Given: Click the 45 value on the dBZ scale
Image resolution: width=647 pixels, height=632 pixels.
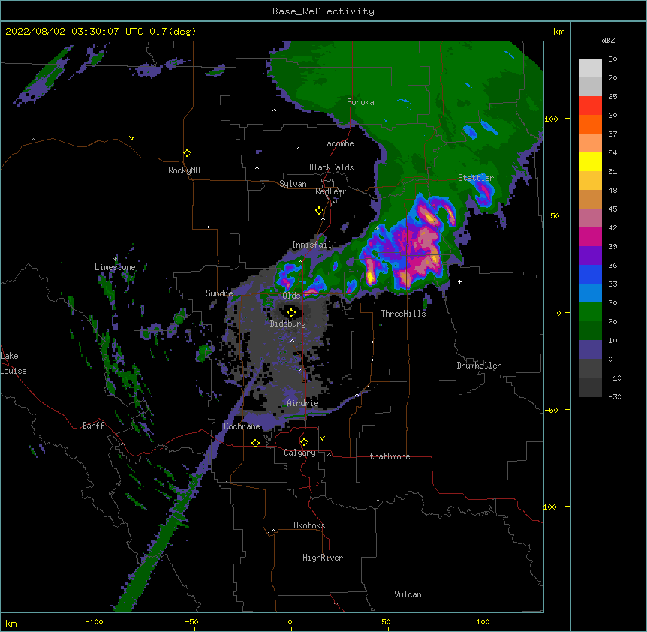Looking at the screenshot, I should (612, 209).
